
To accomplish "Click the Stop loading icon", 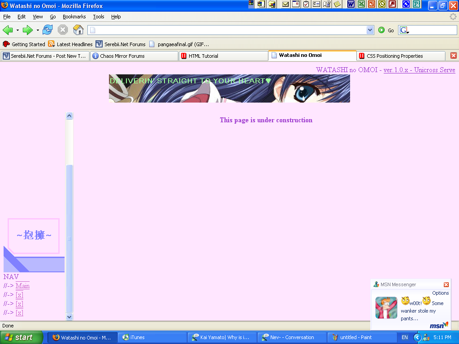I will pos(63,30).
